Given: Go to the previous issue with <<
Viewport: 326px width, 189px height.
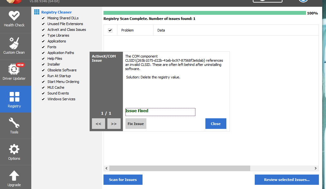Looking at the screenshot, I should (98, 124).
